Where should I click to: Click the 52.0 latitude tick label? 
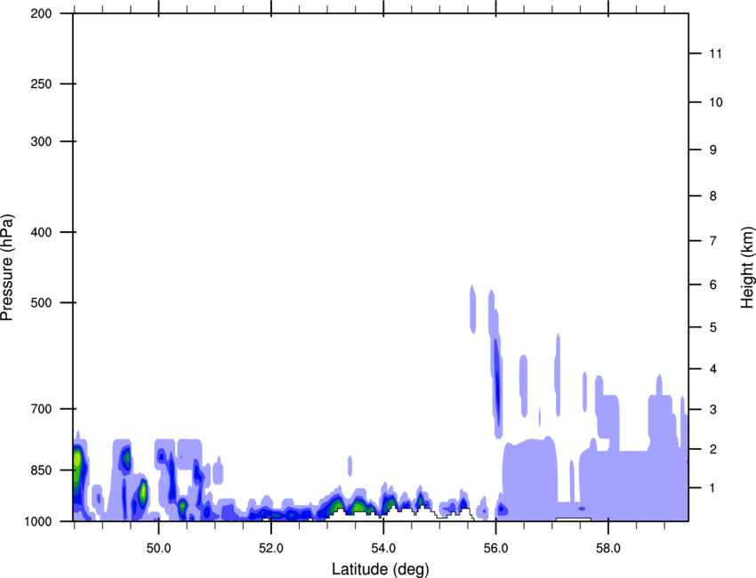pos(271,549)
